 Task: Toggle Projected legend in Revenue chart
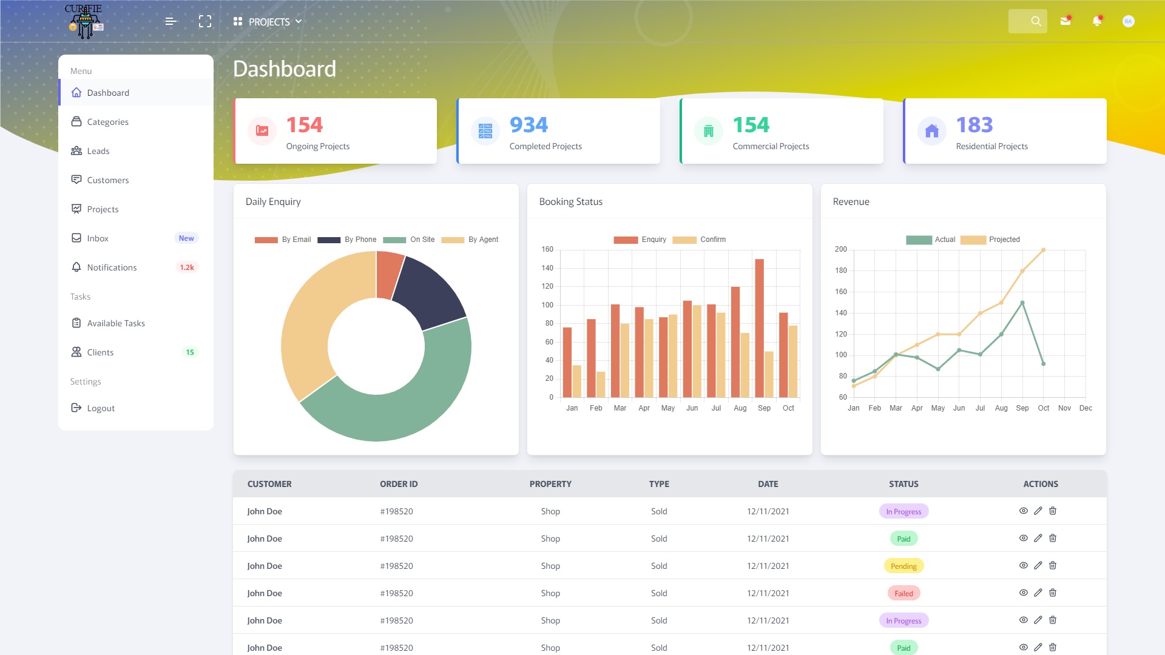click(990, 240)
